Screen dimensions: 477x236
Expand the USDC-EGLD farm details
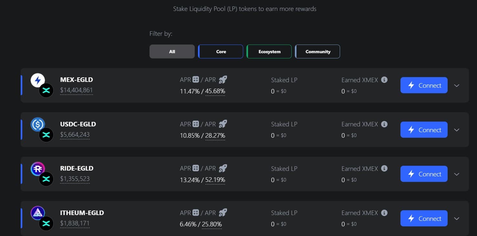click(457, 130)
